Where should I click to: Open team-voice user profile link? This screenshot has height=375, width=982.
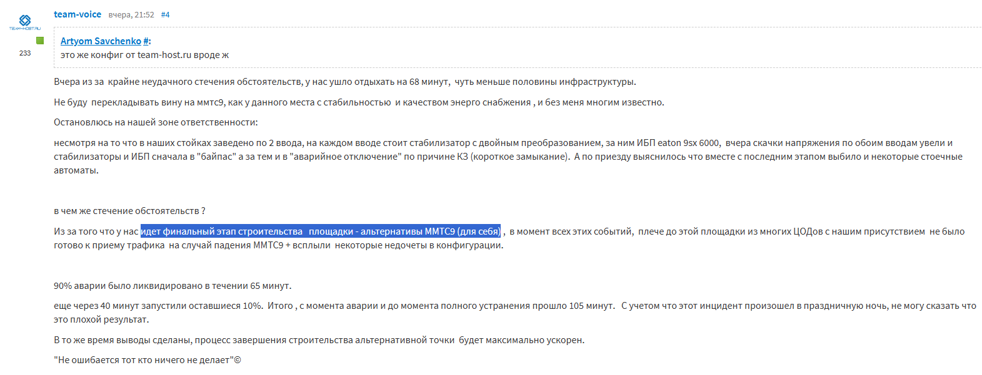point(78,14)
